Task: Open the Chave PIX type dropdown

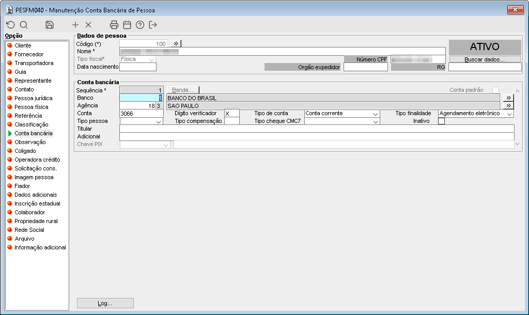Action: [145, 145]
